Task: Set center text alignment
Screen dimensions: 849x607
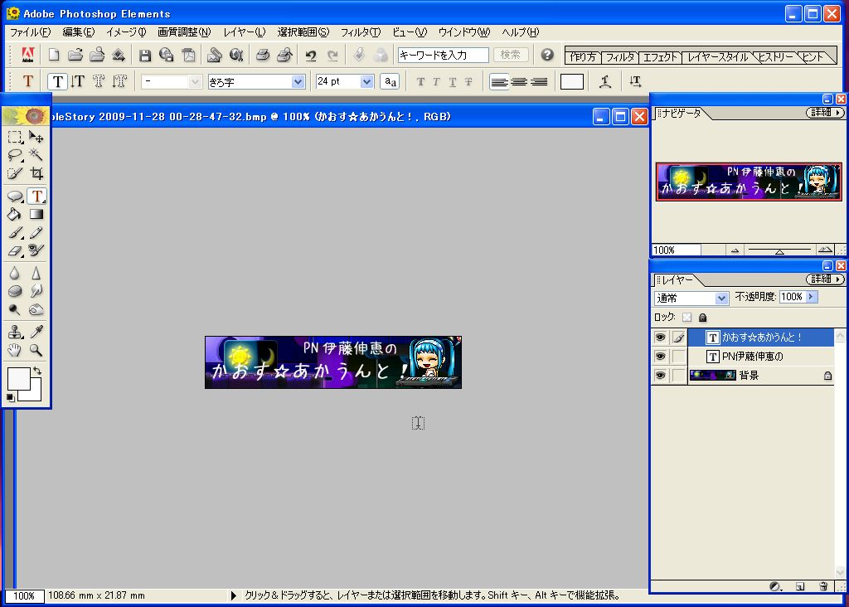Action: pyautogui.click(x=519, y=82)
